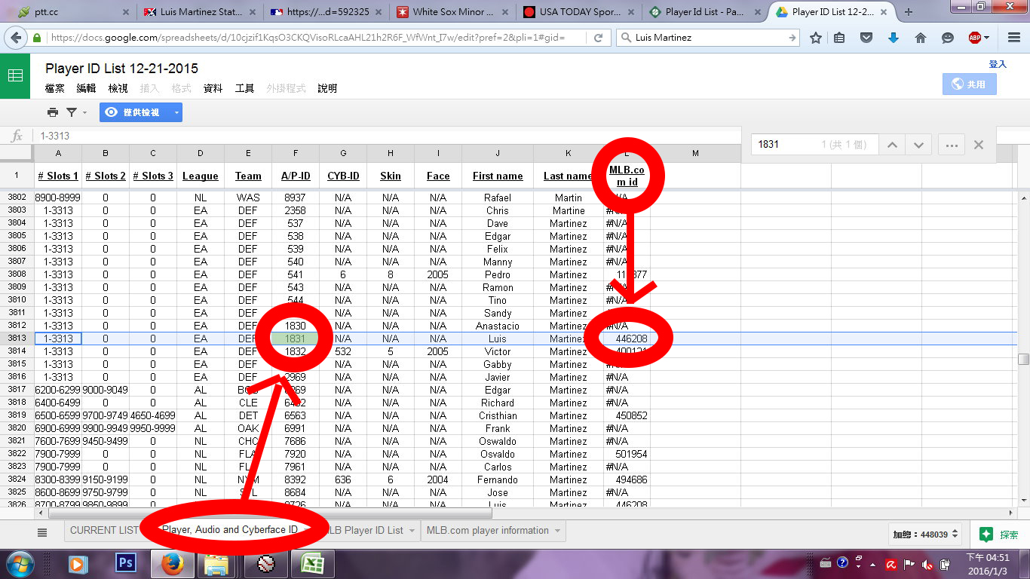1030x579 pixels.
Task: Click the Pocket save icon
Action: tap(866, 38)
